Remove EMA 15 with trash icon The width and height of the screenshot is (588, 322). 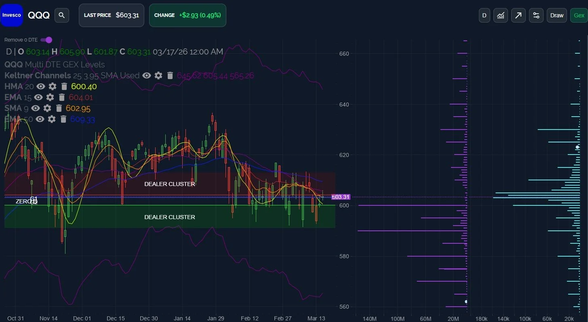point(61,97)
